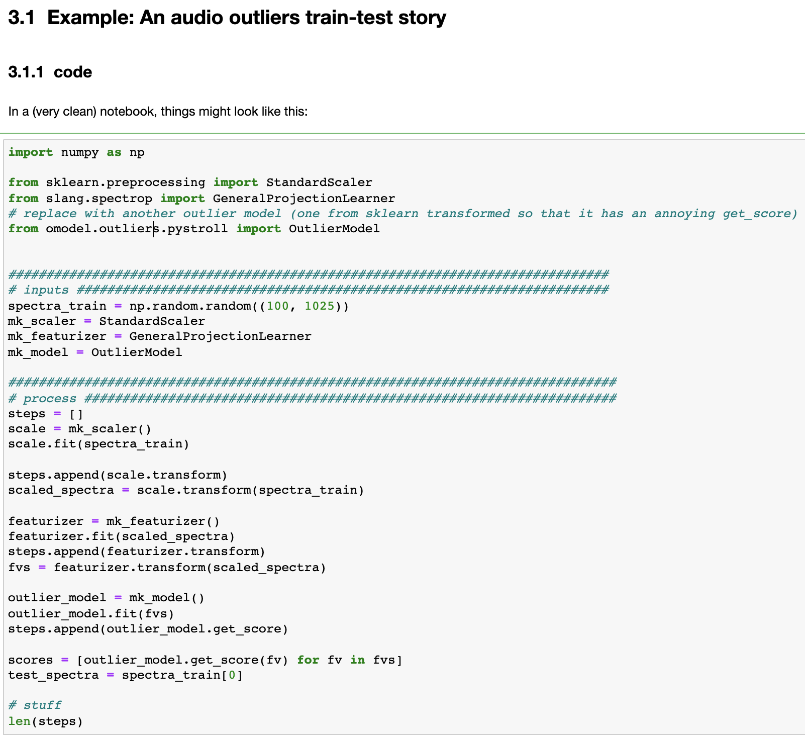Click the GeneralProjectionLearner import line
The width and height of the screenshot is (805, 735).
pyautogui.click(x=202, y=198)
